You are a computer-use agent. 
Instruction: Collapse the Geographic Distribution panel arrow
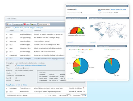pos(128,18)
